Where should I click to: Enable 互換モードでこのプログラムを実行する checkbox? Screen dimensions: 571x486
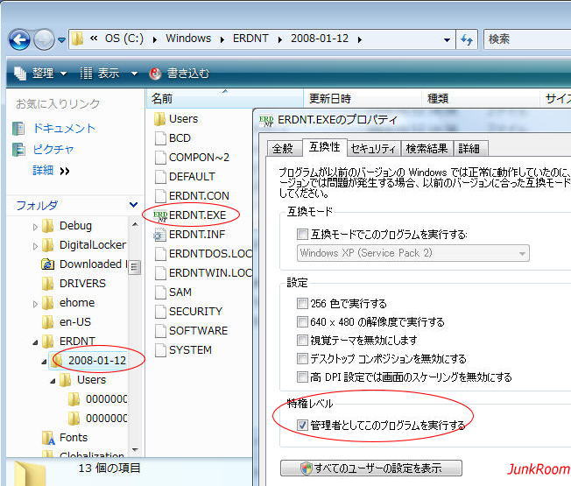[302, 234]
